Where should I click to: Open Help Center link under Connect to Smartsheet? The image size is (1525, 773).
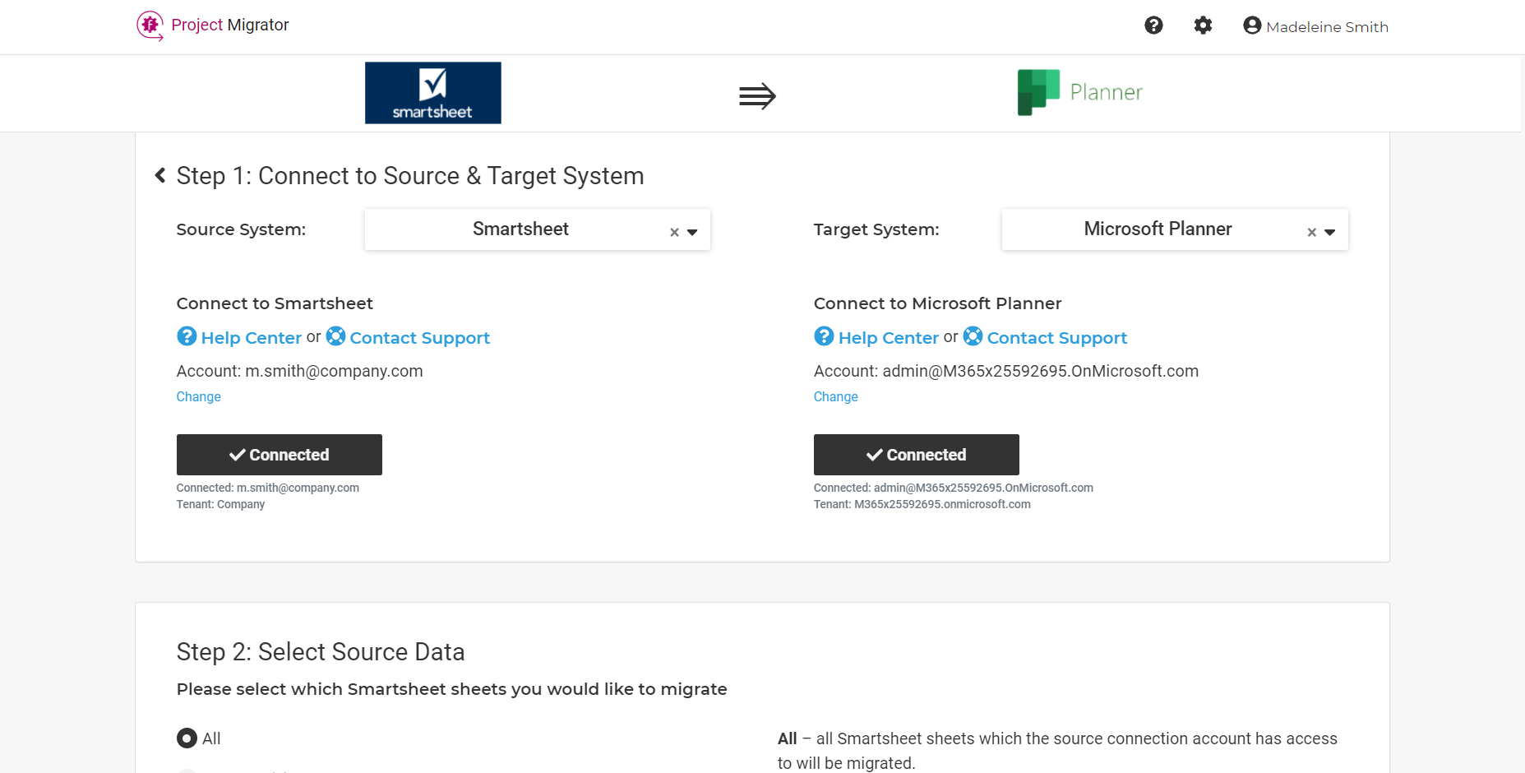click(x=251, y=338)
